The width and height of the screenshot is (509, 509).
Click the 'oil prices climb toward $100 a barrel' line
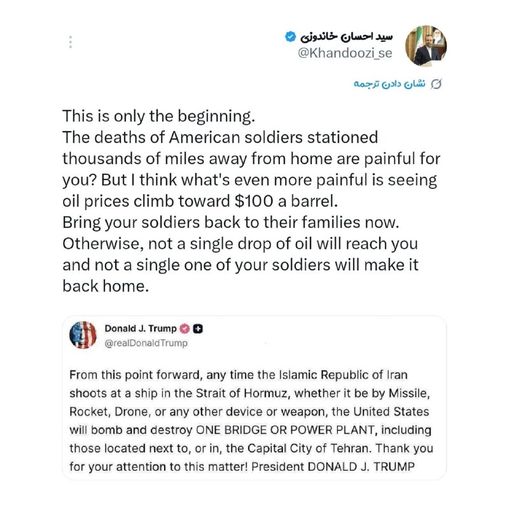[x=200, y=201]
